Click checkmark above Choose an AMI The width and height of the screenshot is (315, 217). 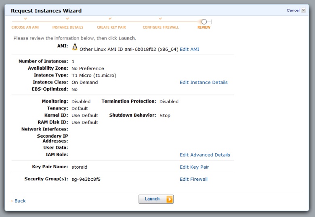coord(25,19)
